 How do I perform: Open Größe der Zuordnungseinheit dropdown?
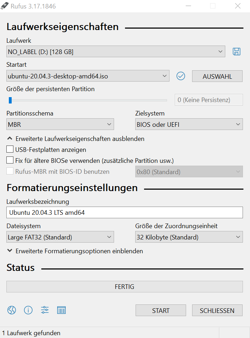189,237
